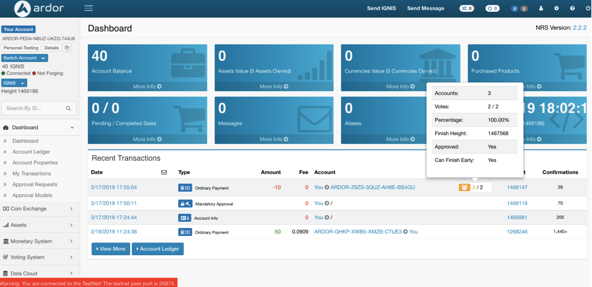Click the orange approval group icon
The width and height of the screenshot is (592, 287).
(464, 187)
